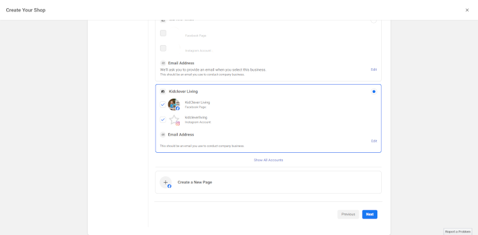Viewport: 478px width, 235px height.
Task: Click the 'kidcleverliving' Instagram account name
Action: coord(196,117)
